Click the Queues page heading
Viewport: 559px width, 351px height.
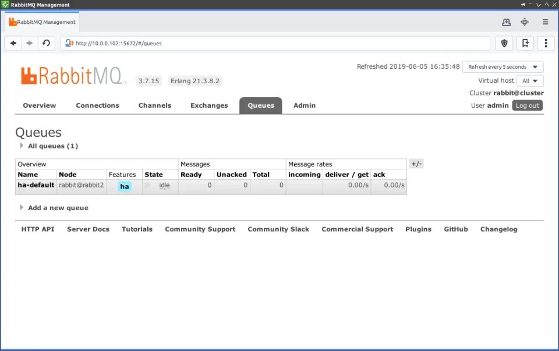[38, 133]
